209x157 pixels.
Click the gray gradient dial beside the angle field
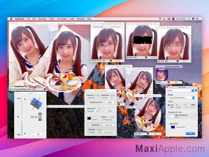40,117
